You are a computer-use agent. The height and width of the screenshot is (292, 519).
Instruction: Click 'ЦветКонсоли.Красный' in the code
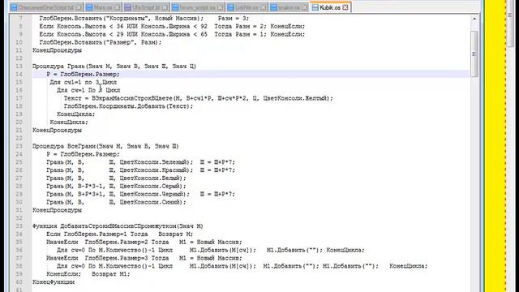(154, 170)
